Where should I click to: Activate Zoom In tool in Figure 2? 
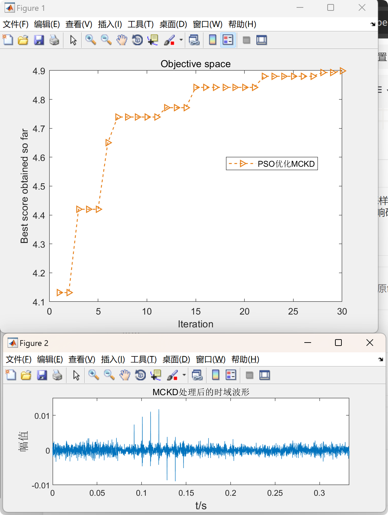(x=93, y=375)
